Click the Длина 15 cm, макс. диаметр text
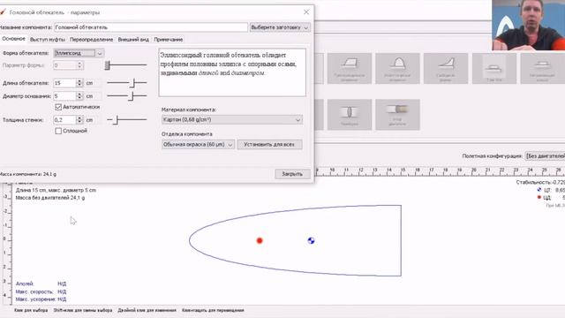Image resolution: width=565 pixels, height=318 pixels. [56, 190]
